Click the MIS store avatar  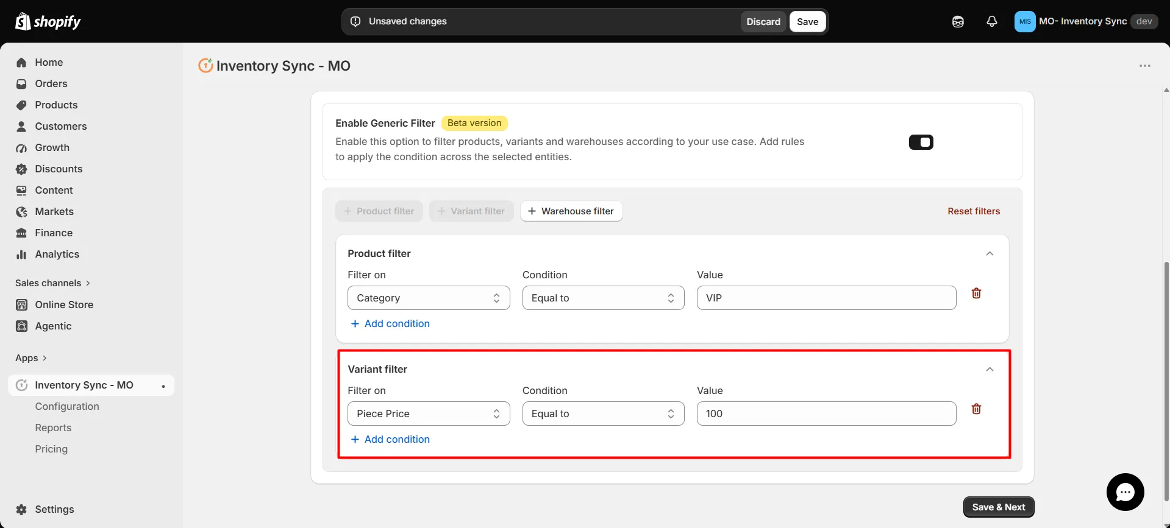point(1025,21)
